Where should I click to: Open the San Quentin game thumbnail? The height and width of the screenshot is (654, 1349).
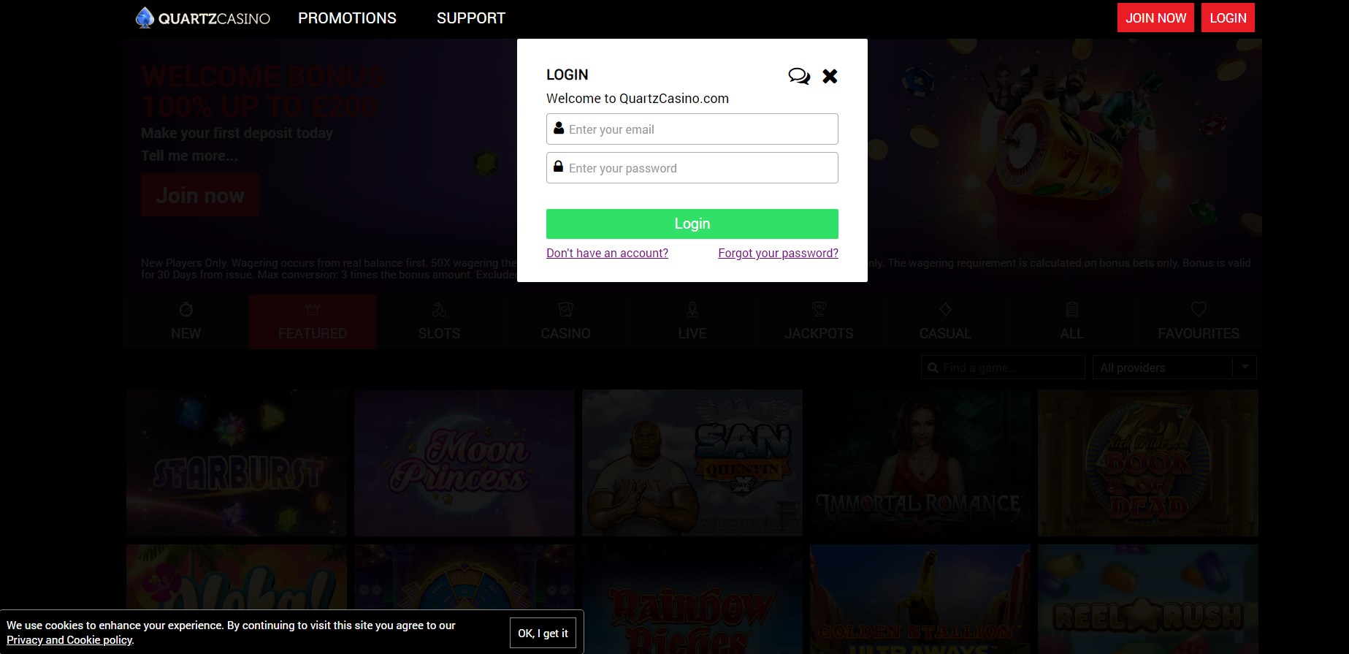(x=692, y=463)
